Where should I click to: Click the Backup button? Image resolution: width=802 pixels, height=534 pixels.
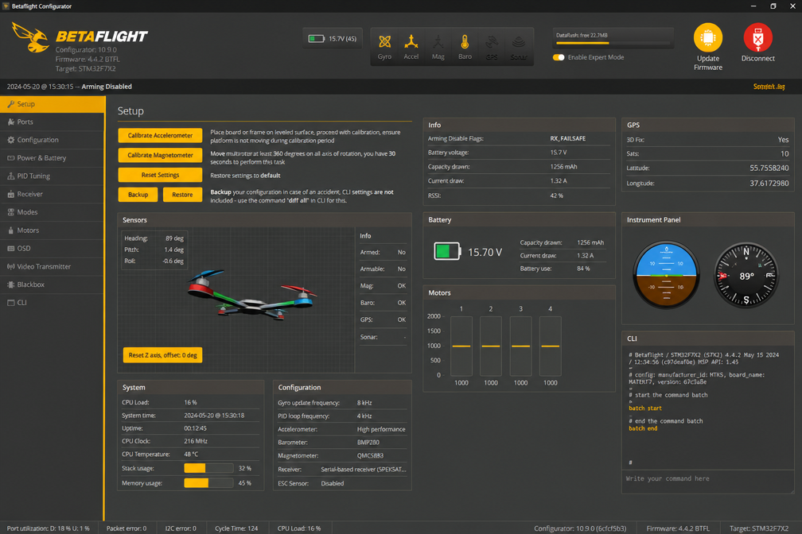(x=138, y=195)
